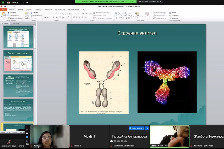224x149 pixels.
Task: Click the Попросить вкл button
Action: (137, 128)
